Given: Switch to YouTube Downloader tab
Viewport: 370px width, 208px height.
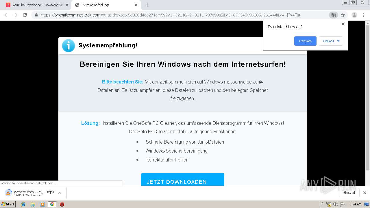Looking at the screenshot, I should click(x=37, y=5).
